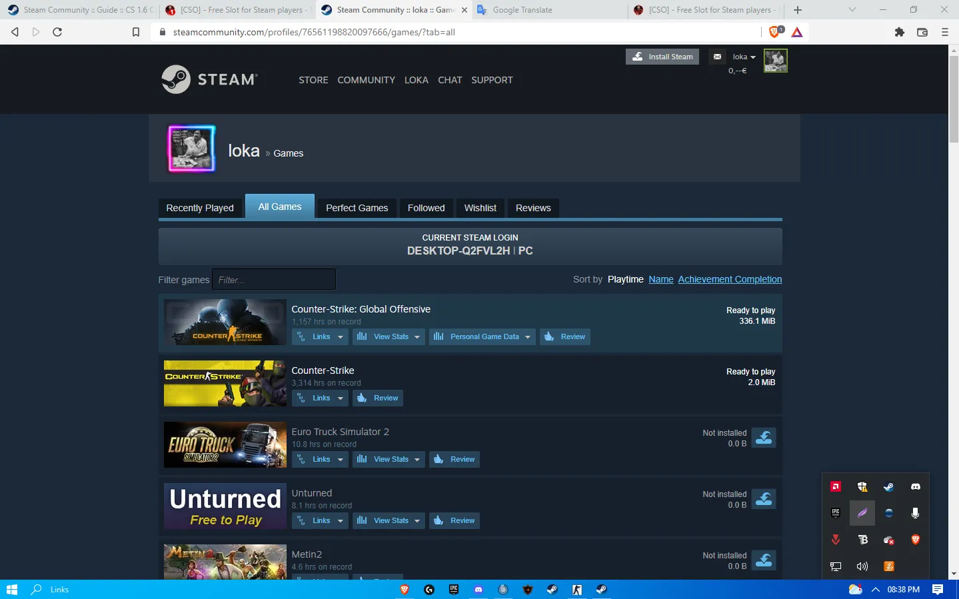Expand Links dropdown for Counter-Strike: Global Offensive
This screenshot has width=959, height=599.
coord(320,336)
